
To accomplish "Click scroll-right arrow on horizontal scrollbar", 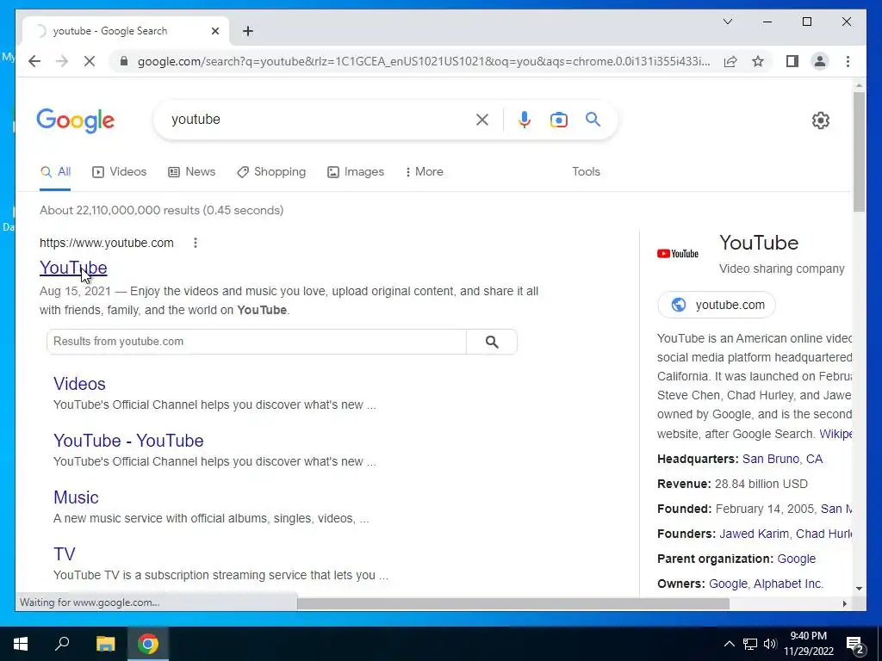I will tap(844, 603).
